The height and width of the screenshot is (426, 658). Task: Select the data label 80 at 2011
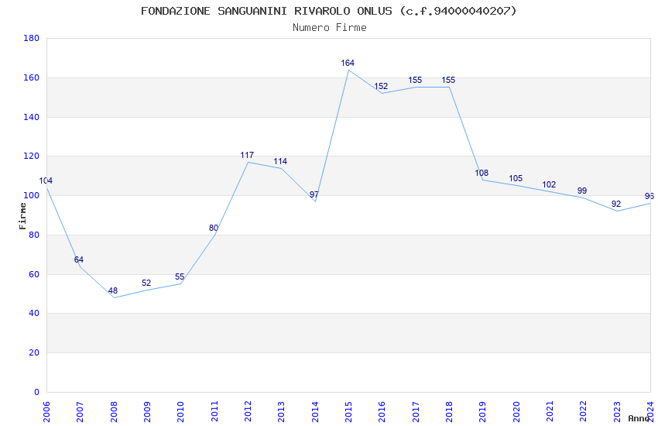pyautogui.click(x=214, y=228)
